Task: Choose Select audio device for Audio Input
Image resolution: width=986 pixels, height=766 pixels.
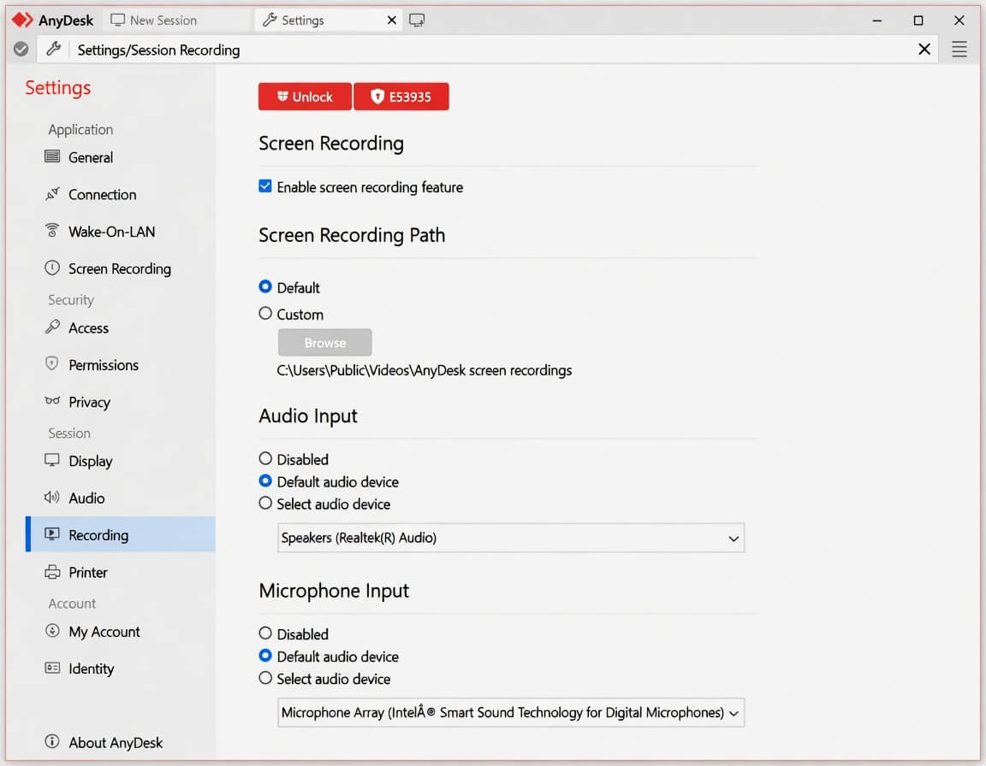Action: click(265, 503)
